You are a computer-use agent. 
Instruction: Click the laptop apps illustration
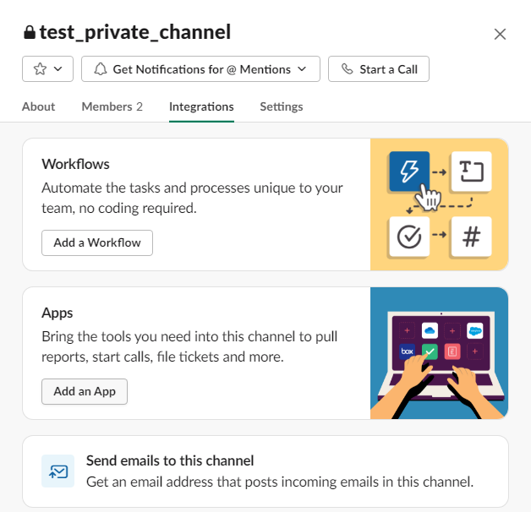pos(439,353)
